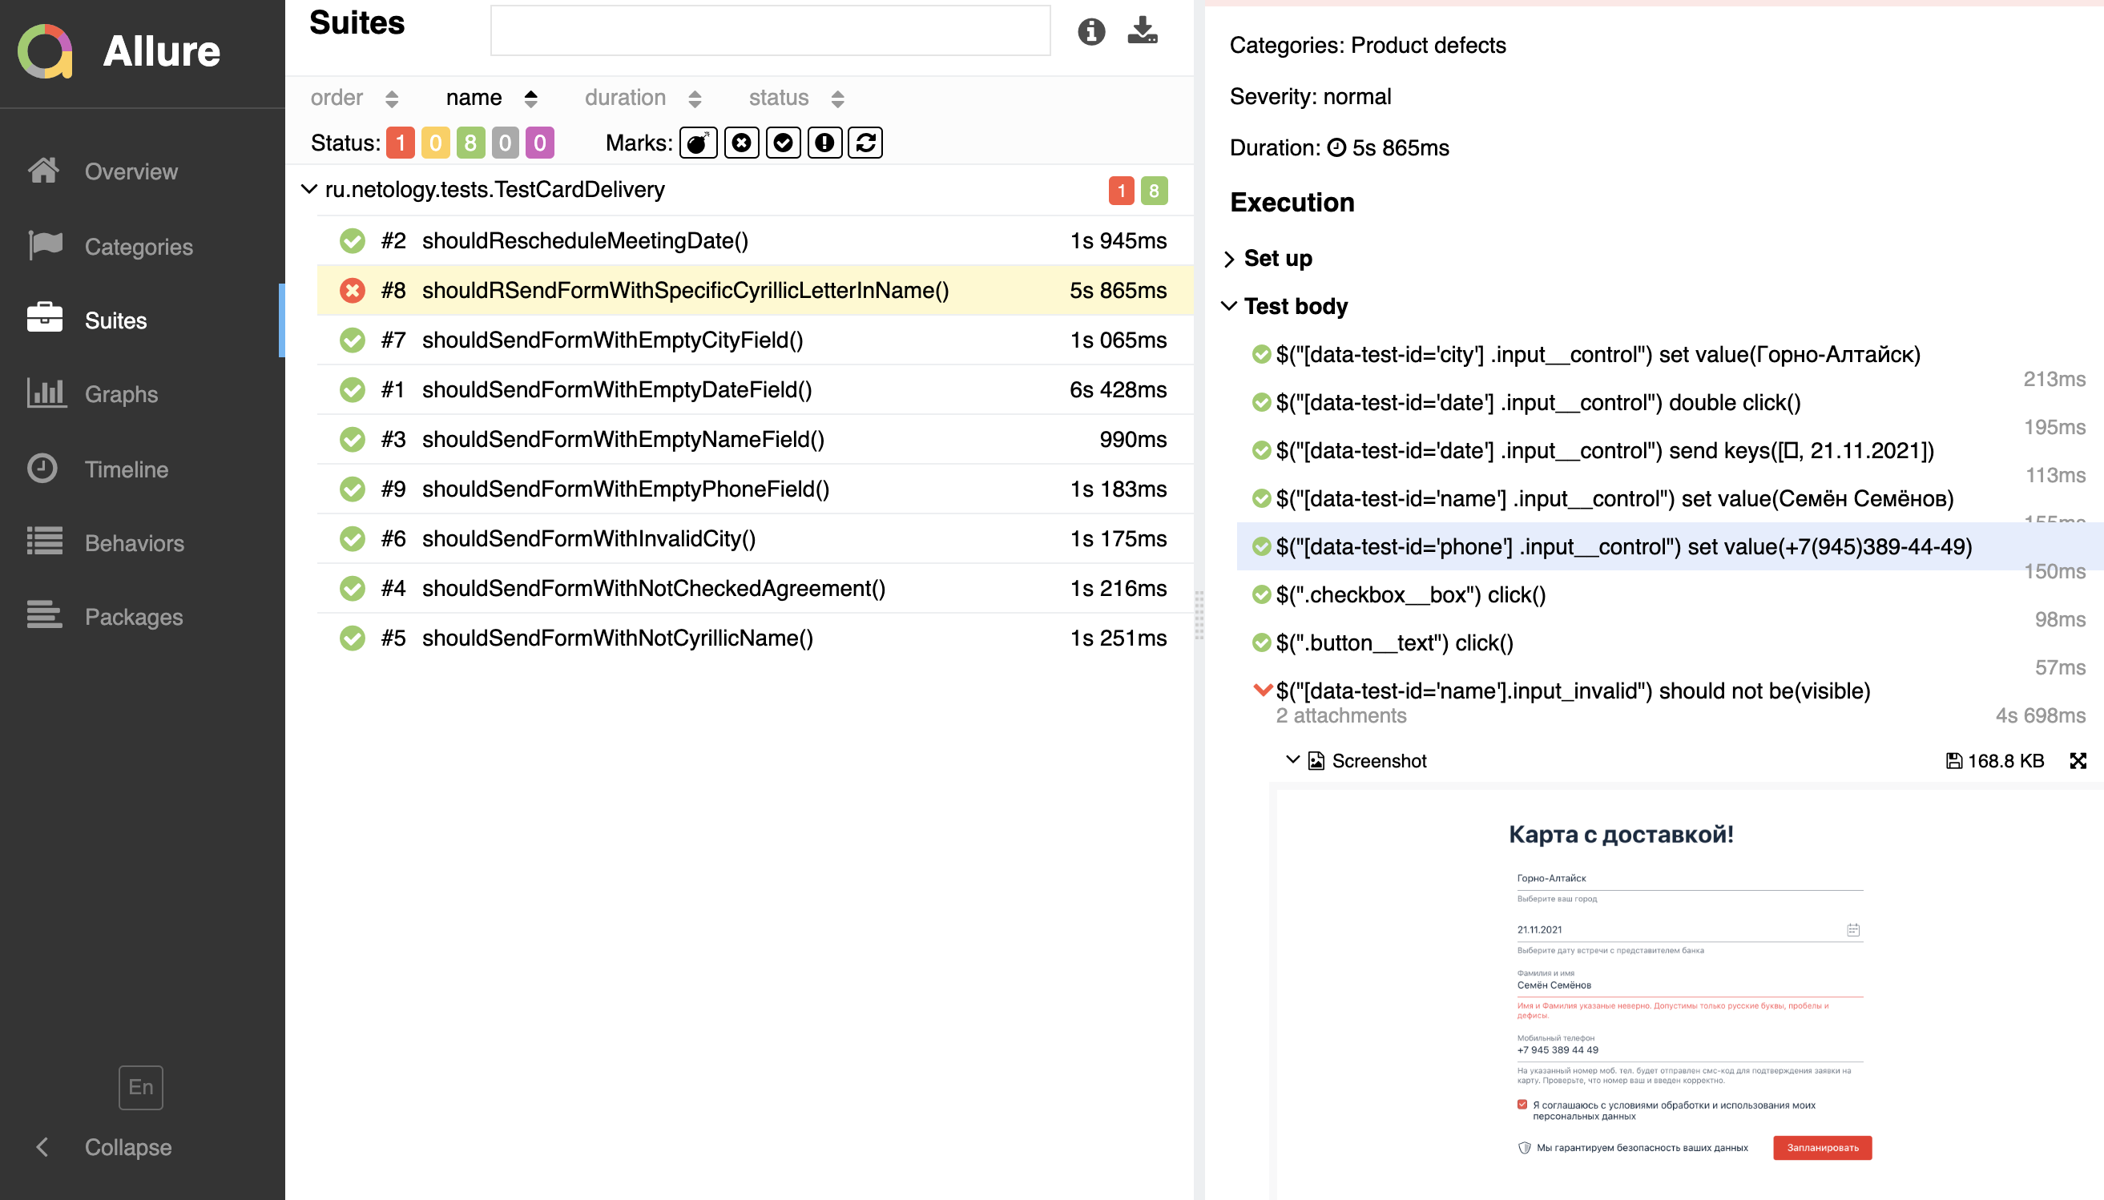Toggle the broken status filter in yellow
Viewport: 2104px width, 1200px height.
(x=435, y=143)
